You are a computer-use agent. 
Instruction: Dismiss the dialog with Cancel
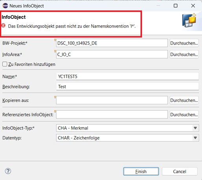point(180,171)
